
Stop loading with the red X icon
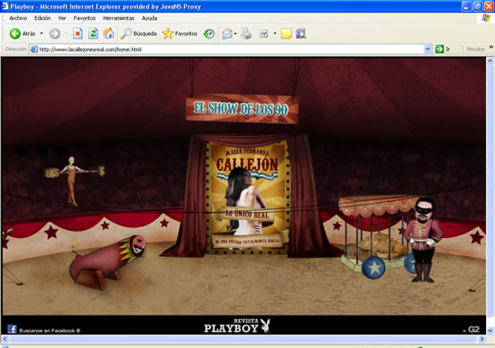pyautogui.click(x=78, y=33)
